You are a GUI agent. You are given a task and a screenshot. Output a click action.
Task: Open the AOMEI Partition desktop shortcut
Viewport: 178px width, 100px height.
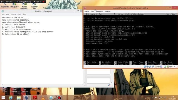pyautogui.click(x=14, y=90)
